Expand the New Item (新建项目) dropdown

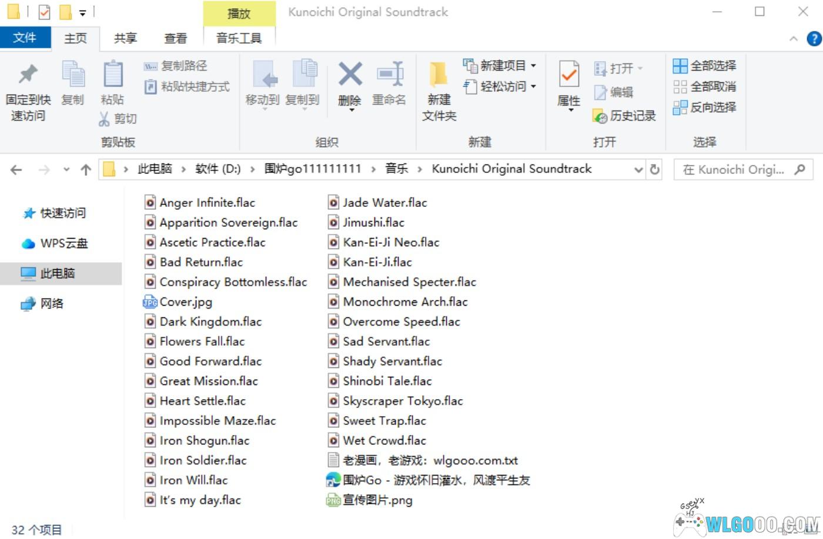(x=533, y=66)
